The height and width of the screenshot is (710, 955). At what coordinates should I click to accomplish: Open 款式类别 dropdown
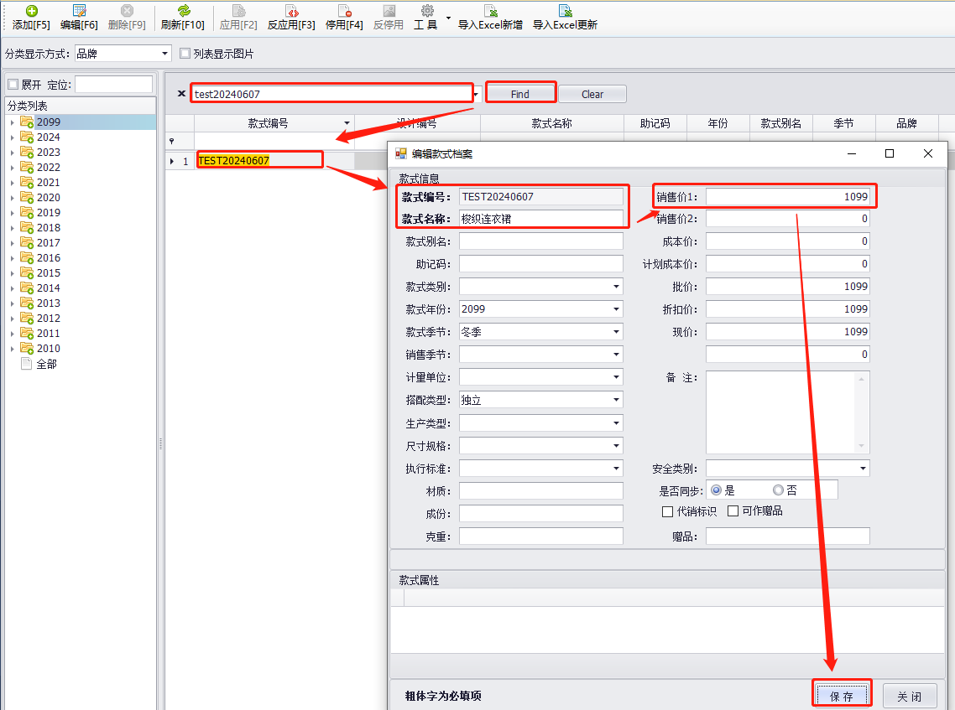click(616, 287)
